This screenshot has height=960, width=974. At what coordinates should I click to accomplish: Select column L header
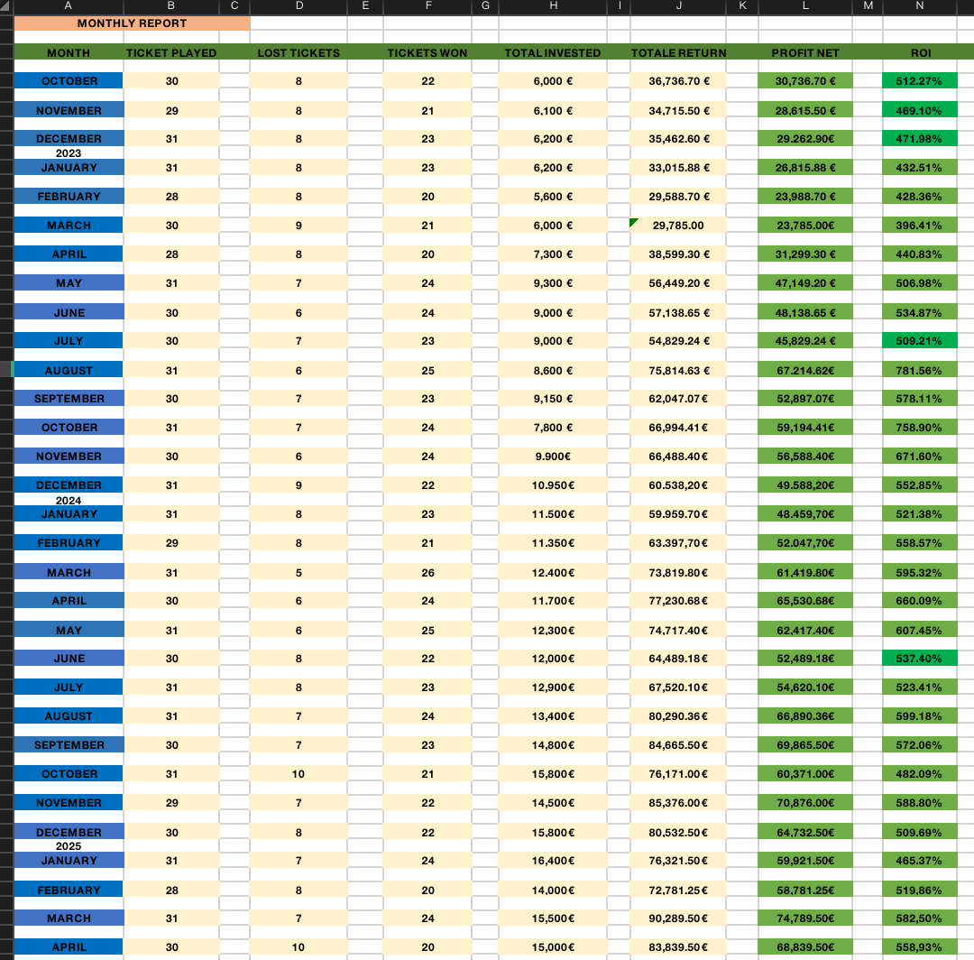805,5
